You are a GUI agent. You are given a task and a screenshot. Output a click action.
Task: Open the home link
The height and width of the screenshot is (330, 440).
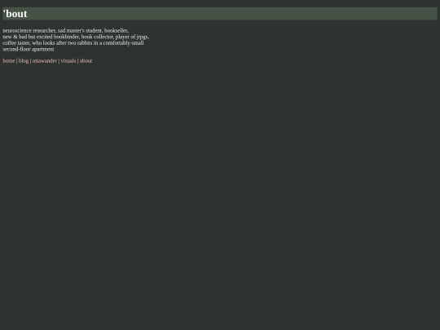tap(9, 61)
